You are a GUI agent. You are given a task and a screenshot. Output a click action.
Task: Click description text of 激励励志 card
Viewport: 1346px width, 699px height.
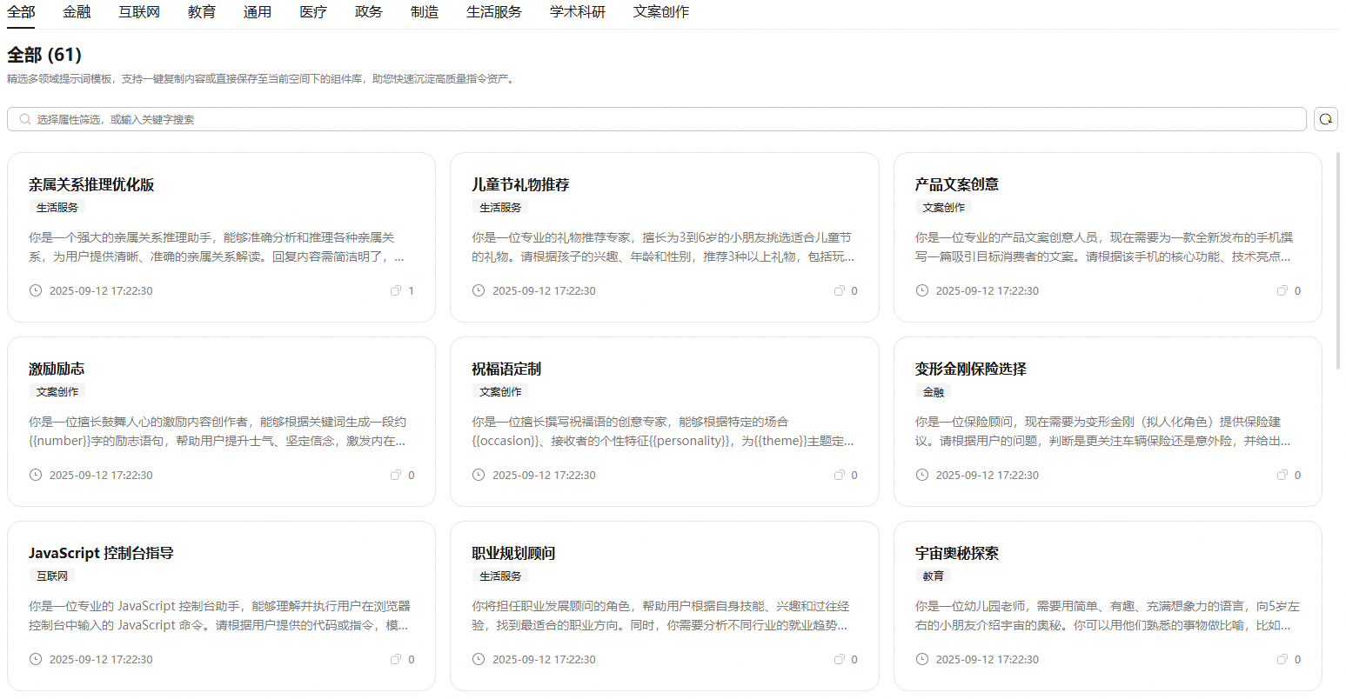218,431
